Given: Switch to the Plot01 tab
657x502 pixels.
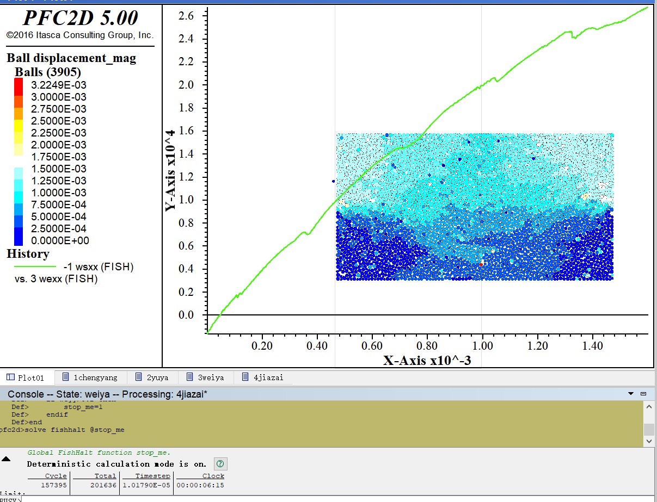Looking at the screenshot, I should coord(28,377).
